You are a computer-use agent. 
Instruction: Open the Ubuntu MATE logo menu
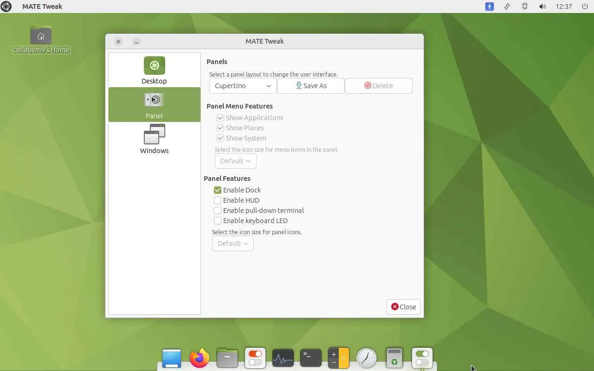point(6,6)
